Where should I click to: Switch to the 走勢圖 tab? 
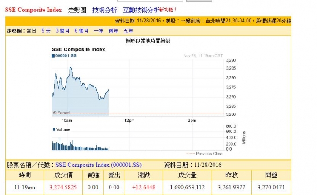tap(77, 10)
